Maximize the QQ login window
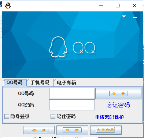Screen dimensions: 144x138 click(118, 6)
